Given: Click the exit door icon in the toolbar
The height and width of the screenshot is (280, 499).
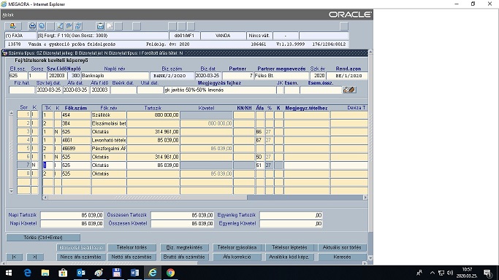Looking at the screenshot, I should click(12, 26).
